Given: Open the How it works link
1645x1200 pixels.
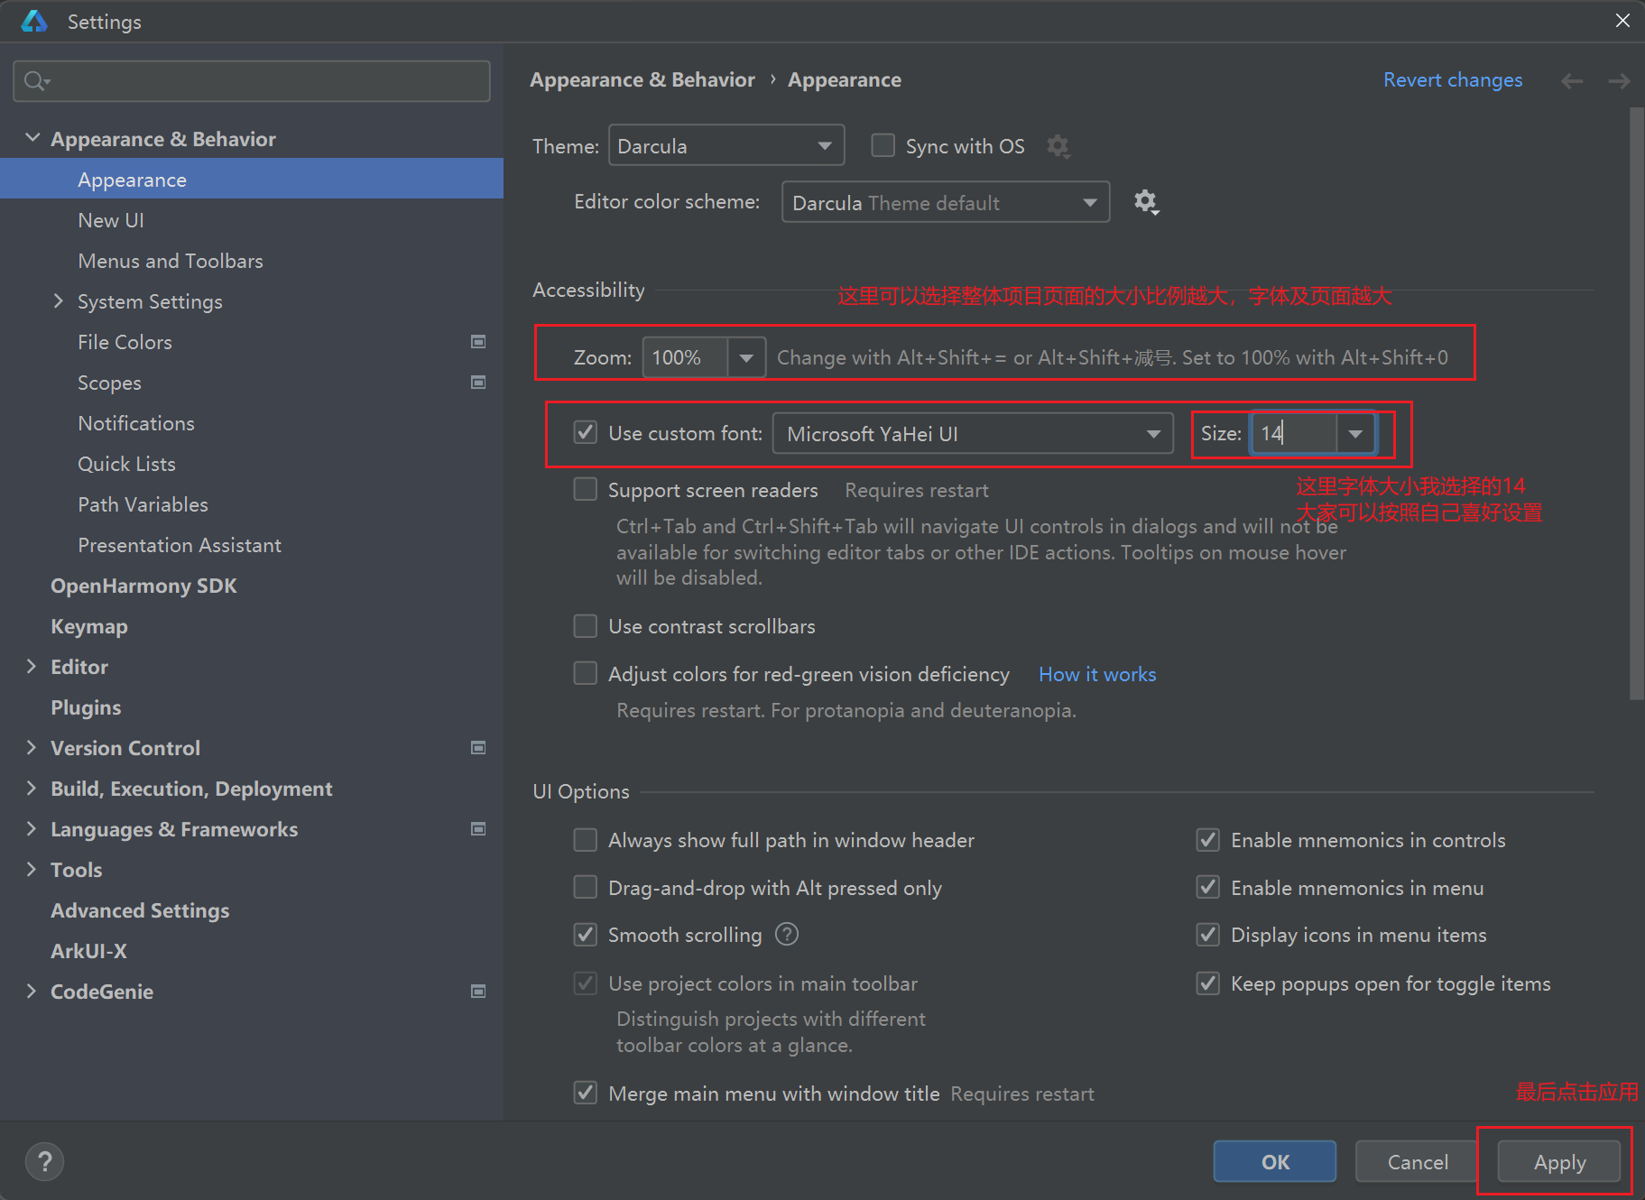Looking at the screenshot, I should coord(1096,674).
